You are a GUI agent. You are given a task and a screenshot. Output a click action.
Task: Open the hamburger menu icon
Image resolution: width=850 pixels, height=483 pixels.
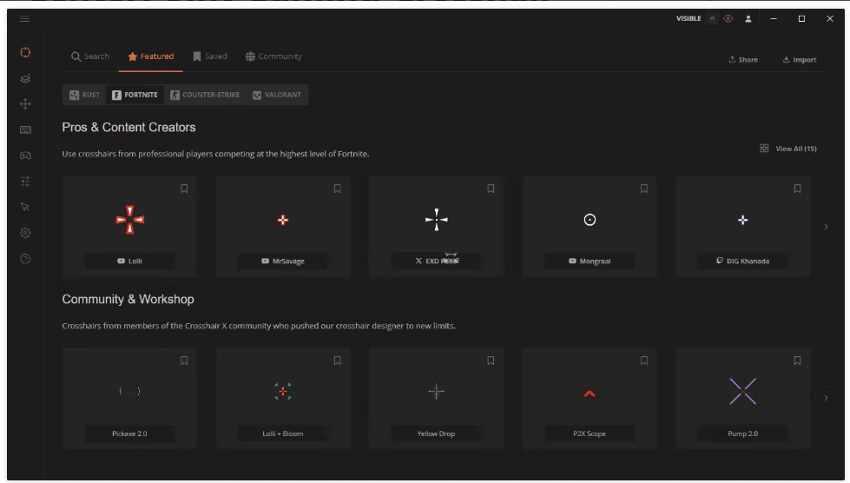tap(25, 19)
